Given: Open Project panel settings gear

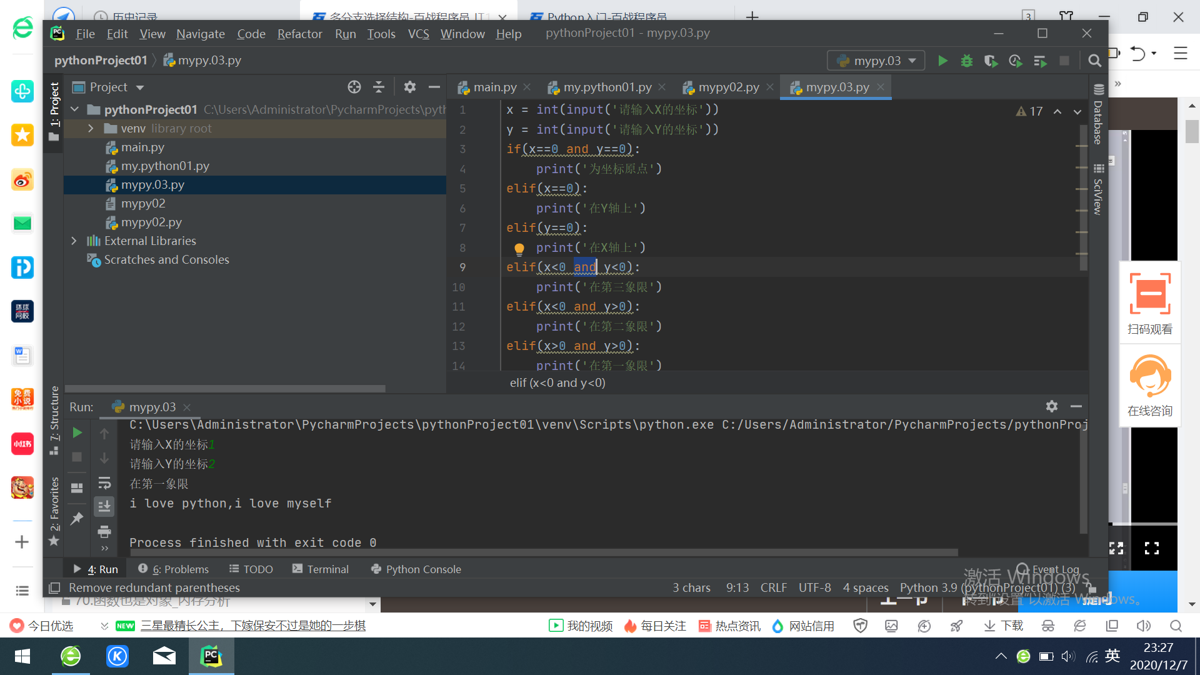Looking at the screenshot, I should pyautogui.click(x=409, y=87).
